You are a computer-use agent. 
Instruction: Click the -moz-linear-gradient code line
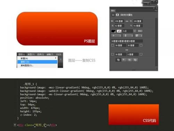coord(84,87)
